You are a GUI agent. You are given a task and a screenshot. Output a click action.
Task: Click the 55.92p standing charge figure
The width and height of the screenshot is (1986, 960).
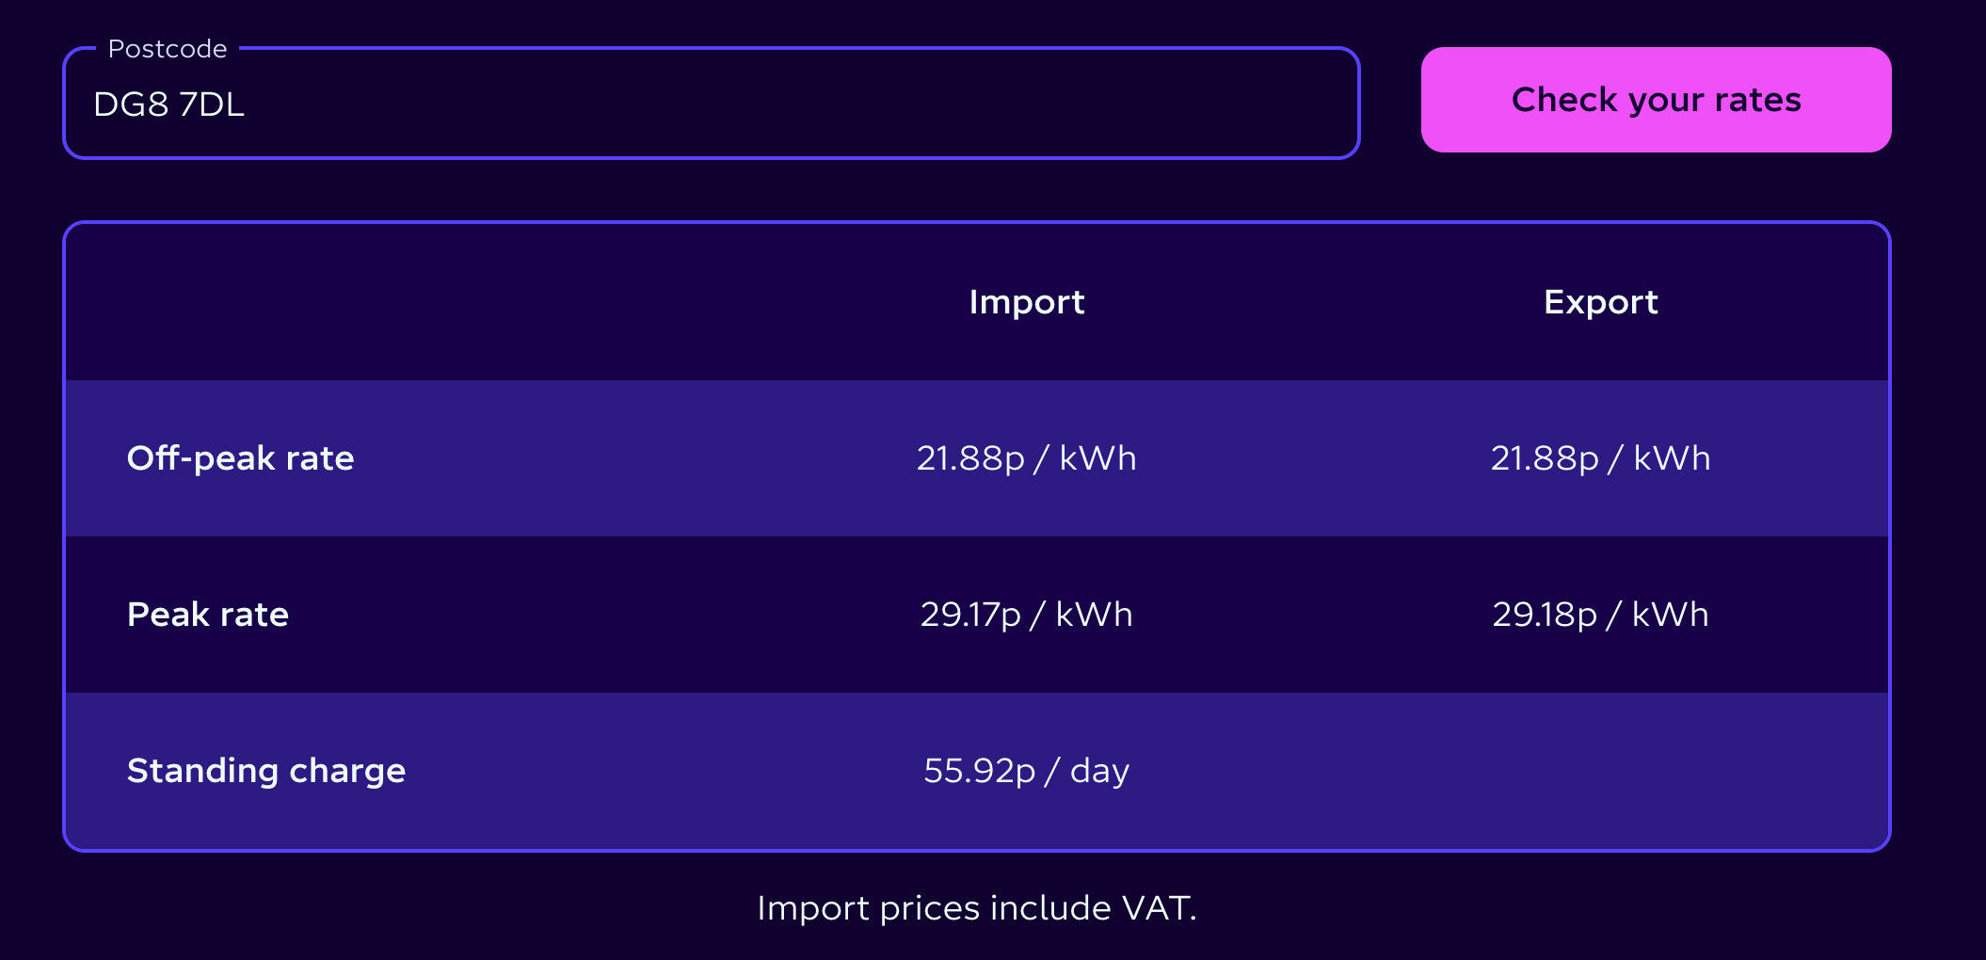point(979,771)
